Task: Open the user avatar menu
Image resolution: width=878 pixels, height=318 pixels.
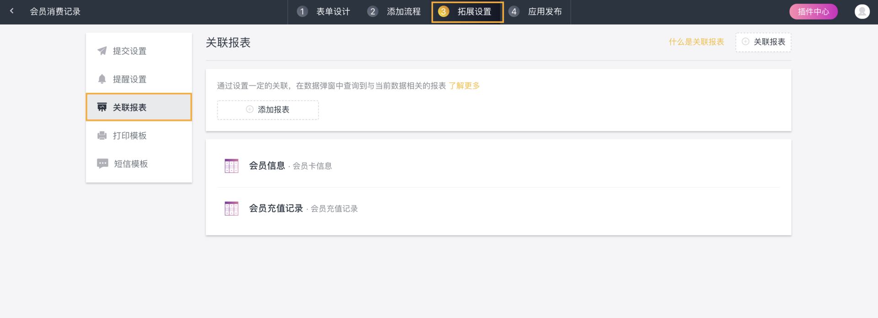Action: click(x=862, y=11)
